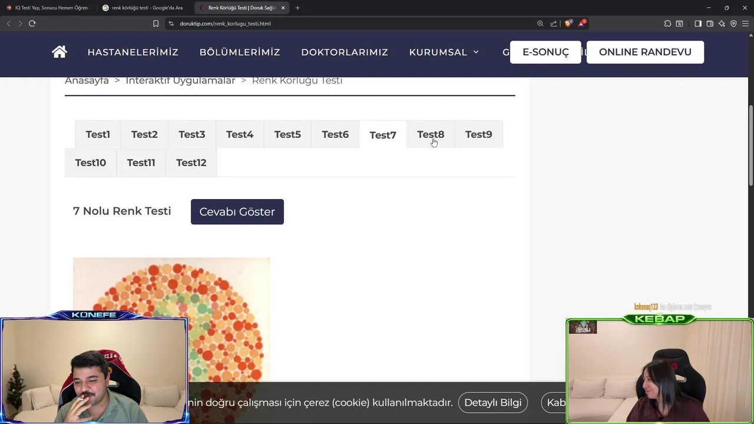Follow the Anasayfa breadcrumb link
754x424 pixels.
coord(87,81)
